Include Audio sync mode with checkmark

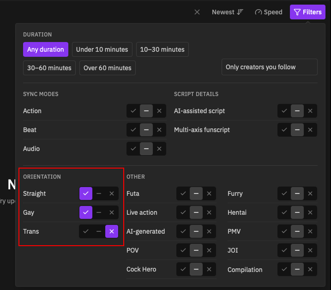[x=133, y=149]
